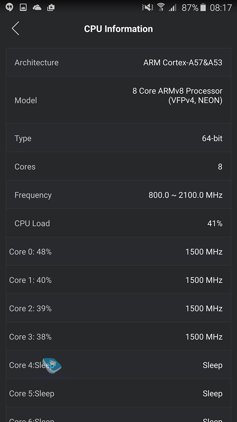Screen dimensions: 237x422
Task: Select the Model row
Action: [118, 100]
